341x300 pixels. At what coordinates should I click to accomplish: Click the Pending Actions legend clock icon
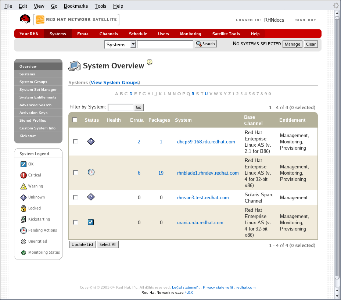[x=24, y=231]
